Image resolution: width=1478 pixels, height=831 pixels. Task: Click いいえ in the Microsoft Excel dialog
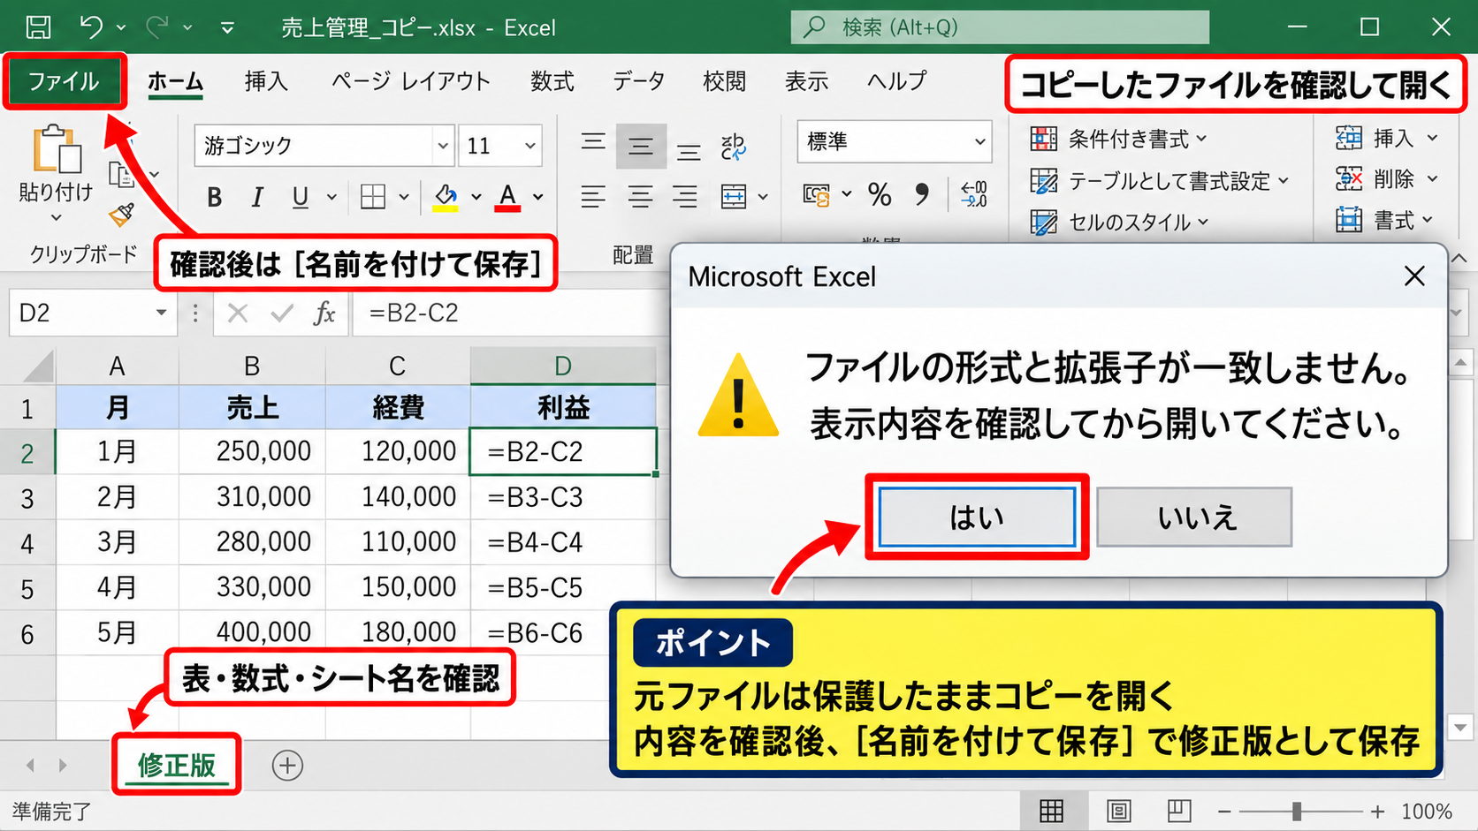point(1194,517)
